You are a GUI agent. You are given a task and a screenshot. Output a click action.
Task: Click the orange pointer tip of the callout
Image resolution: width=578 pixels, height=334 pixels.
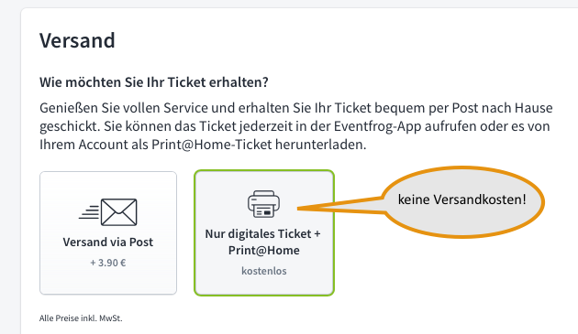[x=300, y=209]
